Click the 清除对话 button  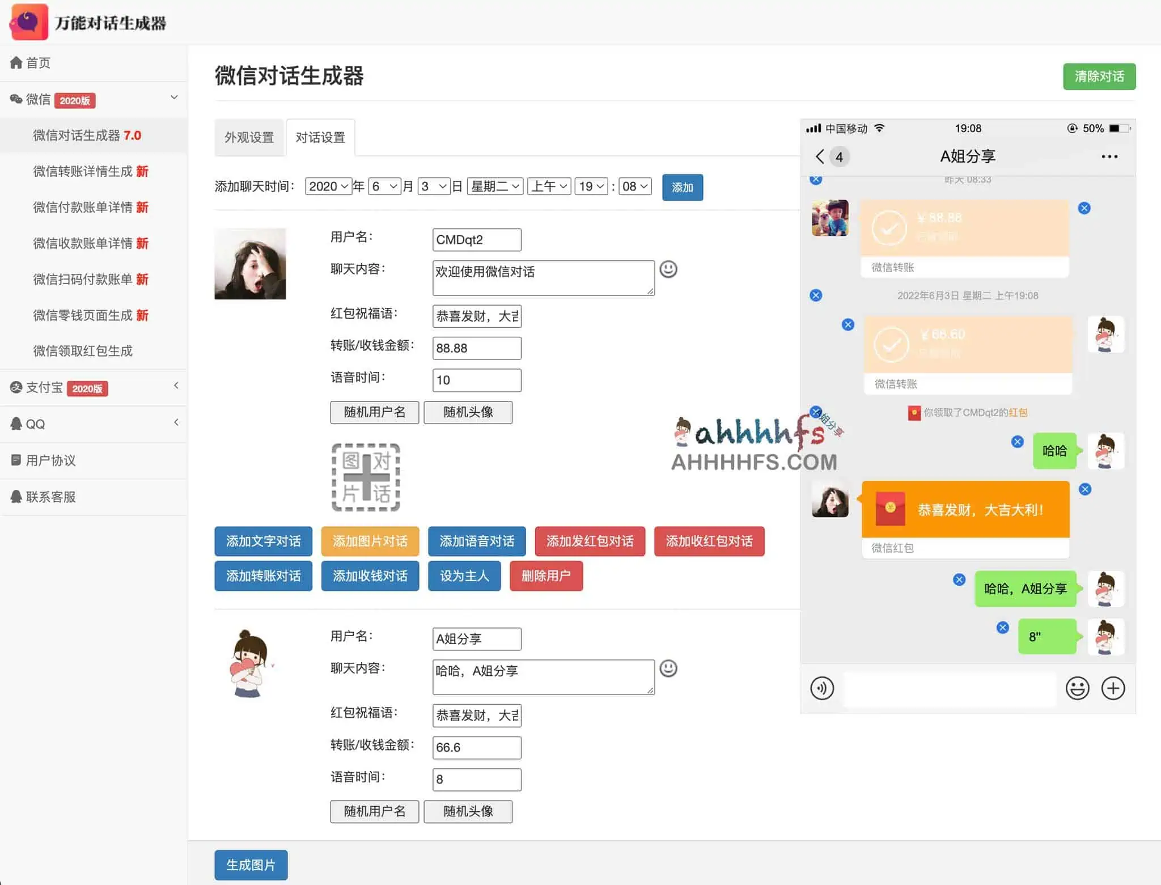[1099, 76]
